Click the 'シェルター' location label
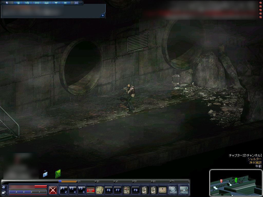 [x=255, y=159]
